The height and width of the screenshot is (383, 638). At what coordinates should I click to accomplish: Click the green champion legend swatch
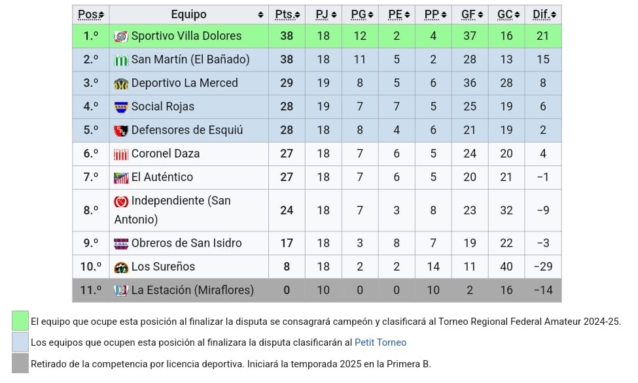click(x=20, y=321)
